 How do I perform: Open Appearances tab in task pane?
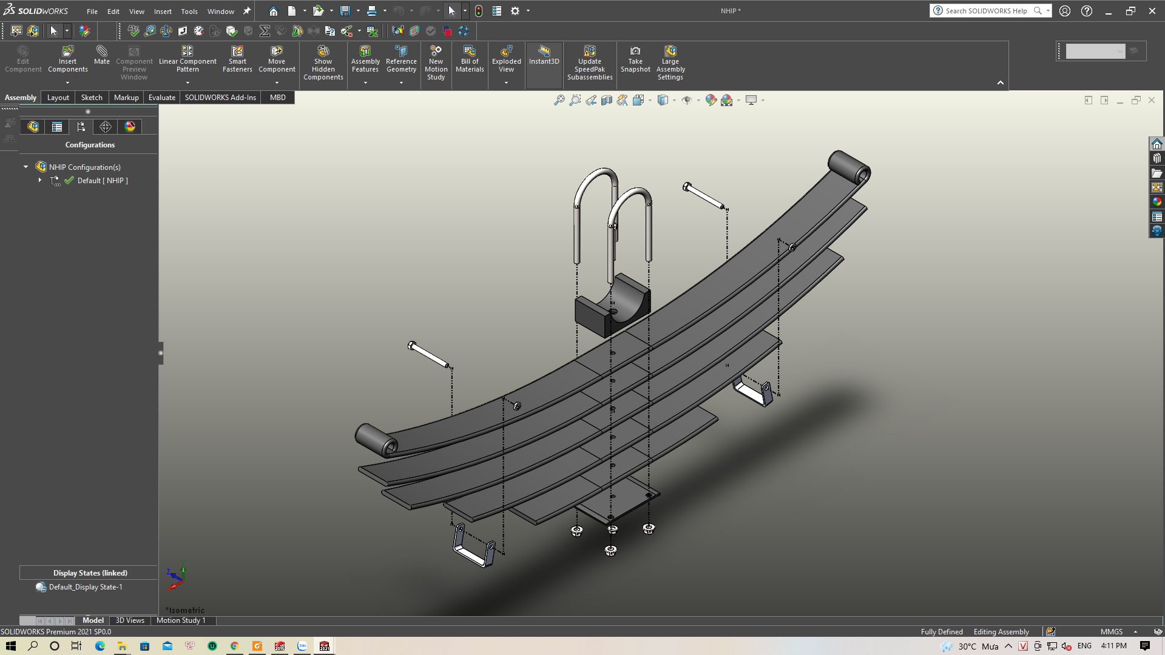point(1157,202)
